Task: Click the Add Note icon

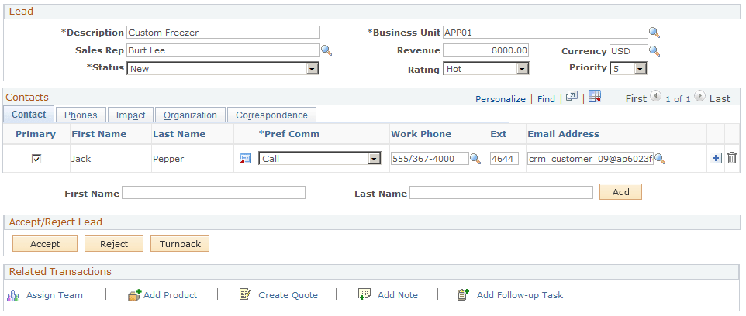Action: tap(364, 294)
